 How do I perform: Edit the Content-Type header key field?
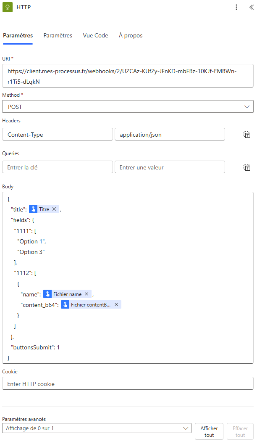point(58,135)
